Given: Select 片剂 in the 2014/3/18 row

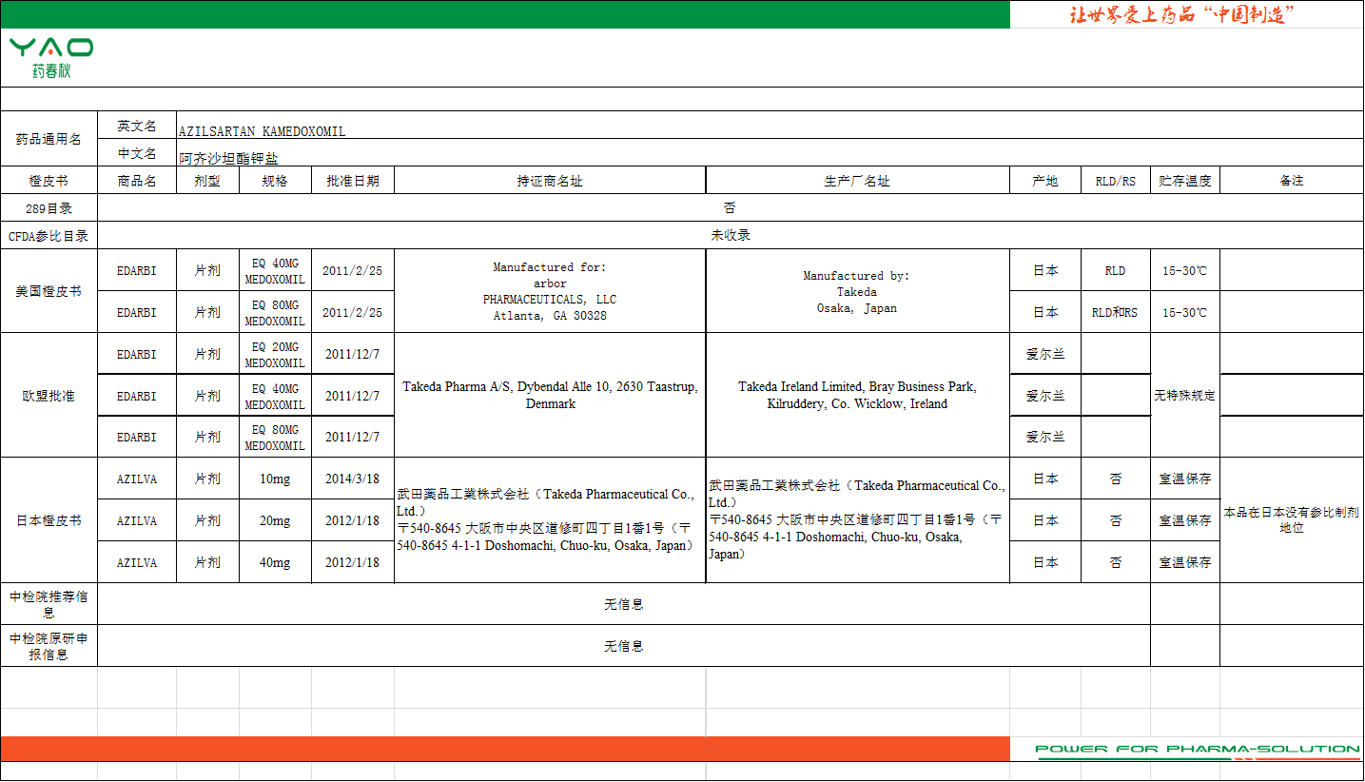Looking at the screenshot, I should (207, 479).
